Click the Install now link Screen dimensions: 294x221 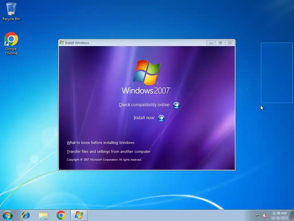(144, 118)
